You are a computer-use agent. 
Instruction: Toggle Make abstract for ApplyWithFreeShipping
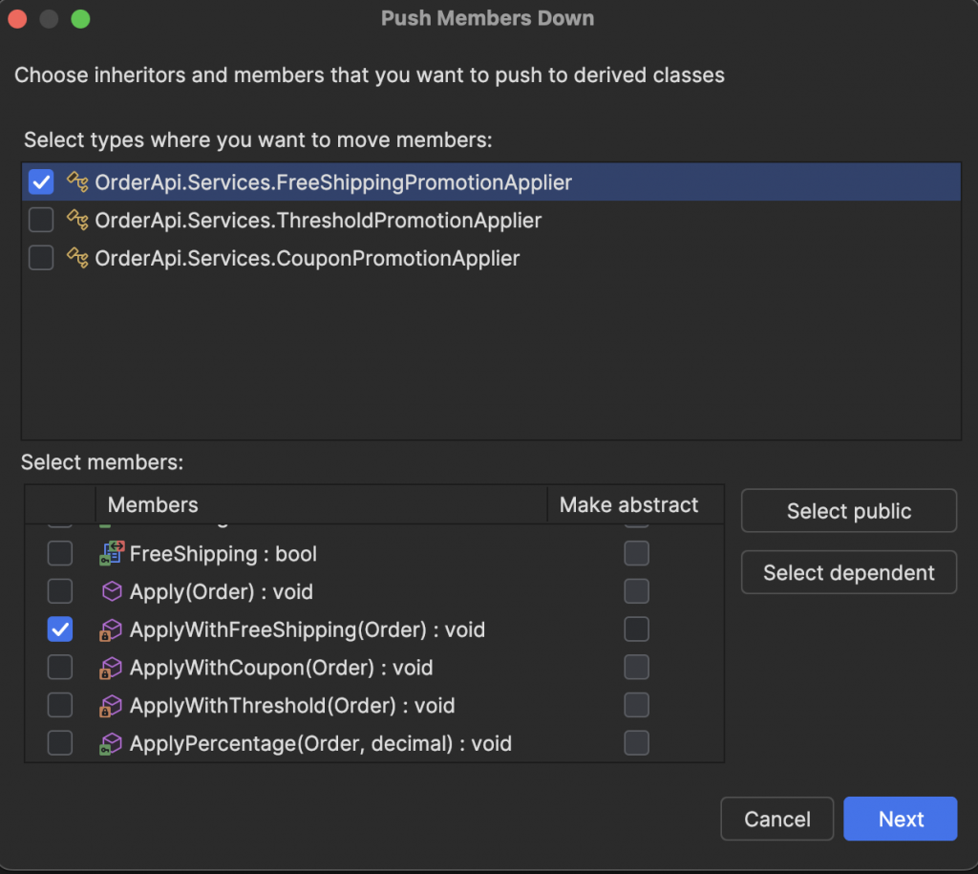click(x=636, y=629)
